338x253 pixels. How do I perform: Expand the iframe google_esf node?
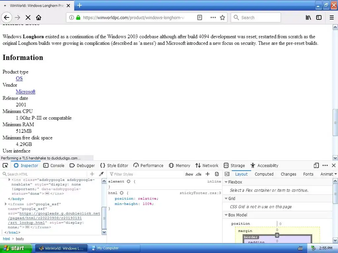point(6,204)
